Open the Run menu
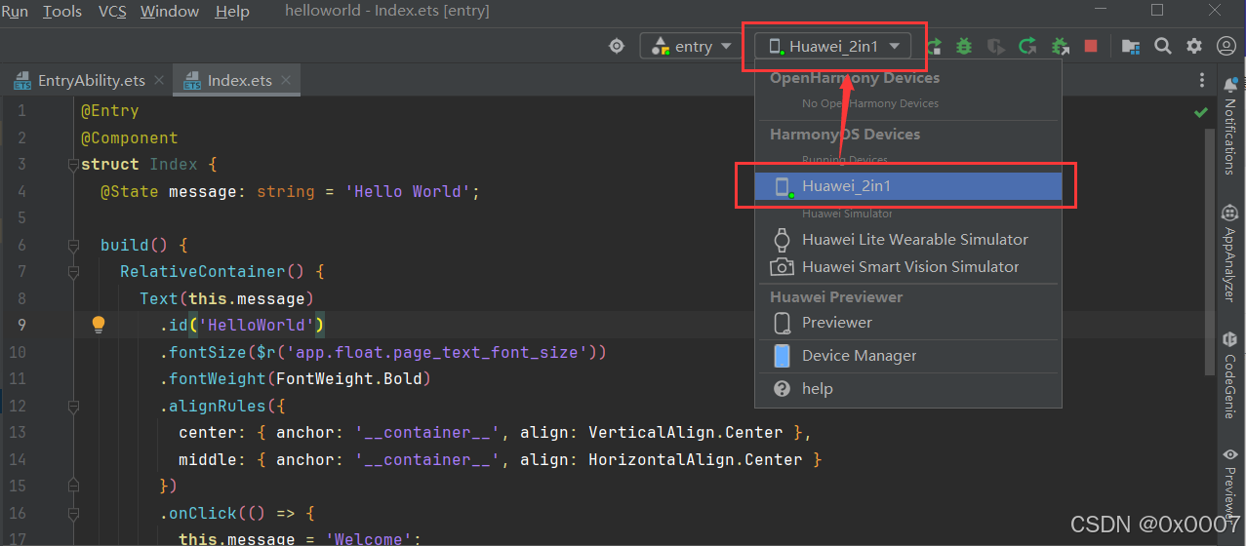This screenshot has height=546, width=1246. tap(15, 12)
